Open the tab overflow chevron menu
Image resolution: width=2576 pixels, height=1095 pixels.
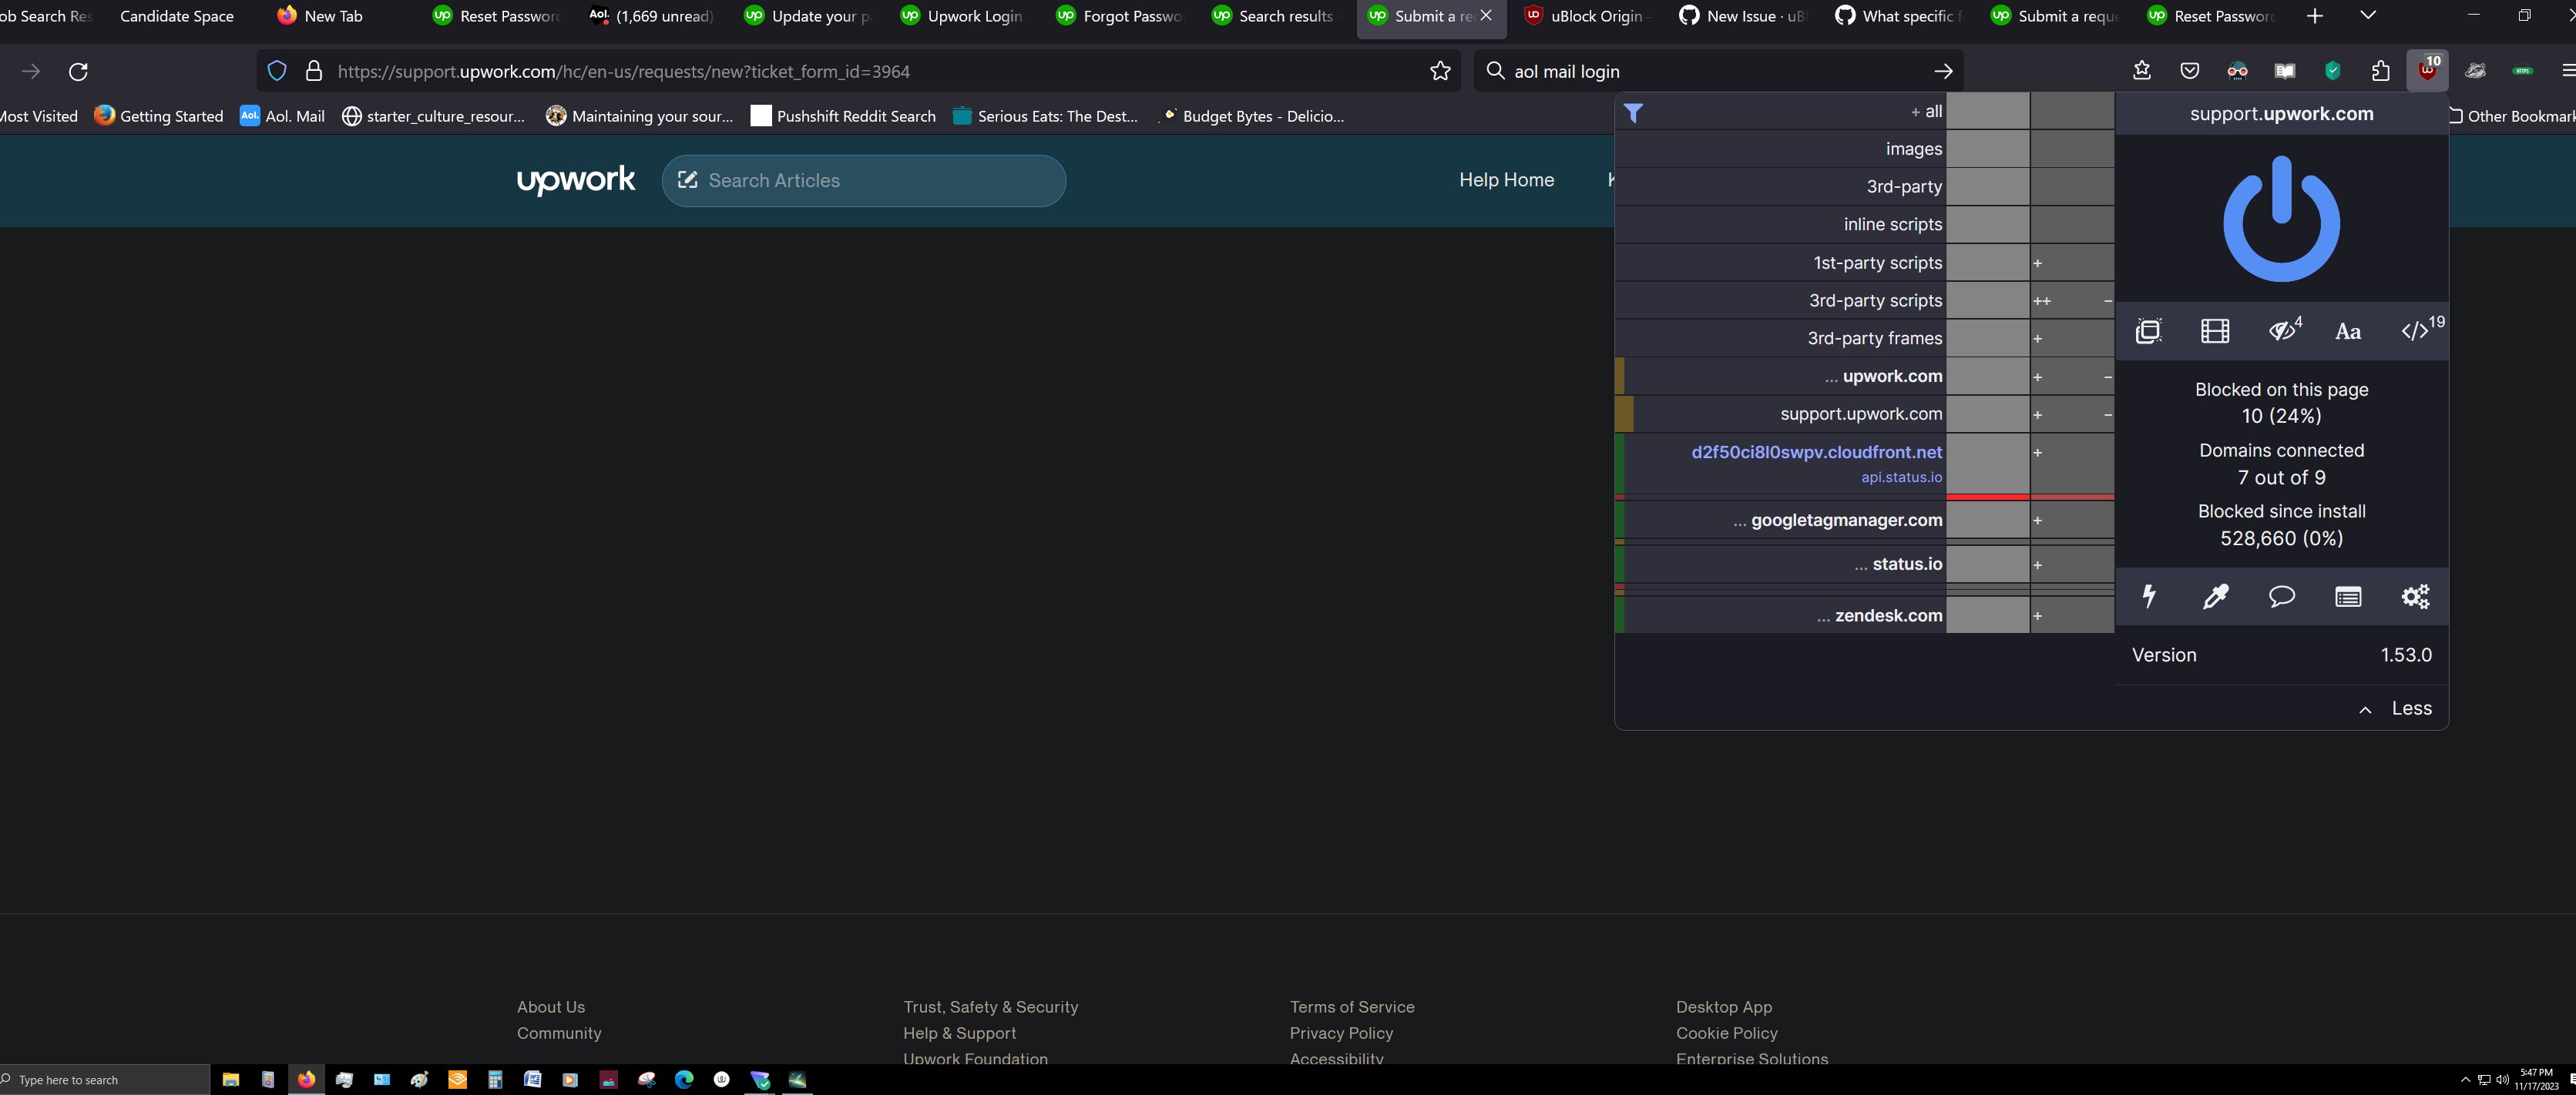coord(2368,16)
